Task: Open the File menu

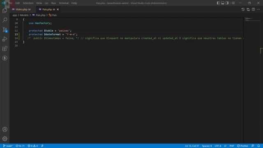Action: [10, 3]
